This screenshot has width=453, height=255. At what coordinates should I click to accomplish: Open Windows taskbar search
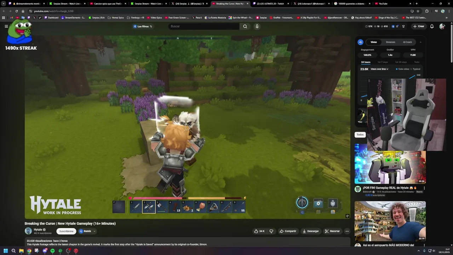(x=13, y=251)
